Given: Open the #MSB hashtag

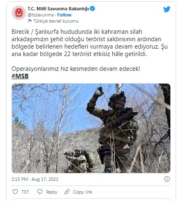Looking at the screenshot, I should point(20,76).
